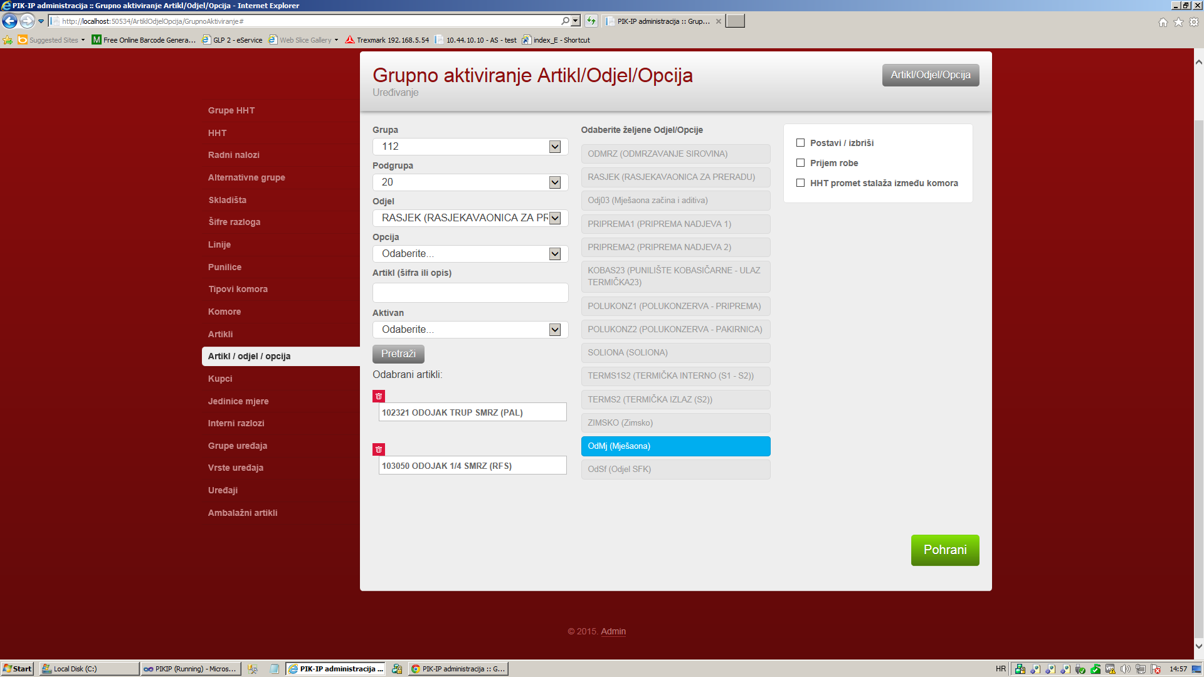Switch to Local Disk (C:) taskbar window
The width and height of the screenshot is (1204, 677).
coord(89,669)
